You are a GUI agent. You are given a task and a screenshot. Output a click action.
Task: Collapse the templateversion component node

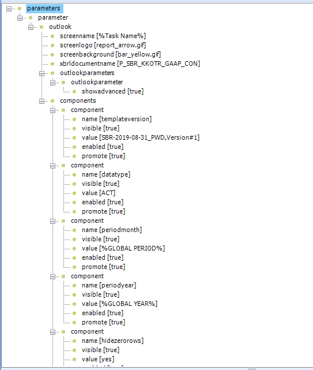[x=53, y=110]
